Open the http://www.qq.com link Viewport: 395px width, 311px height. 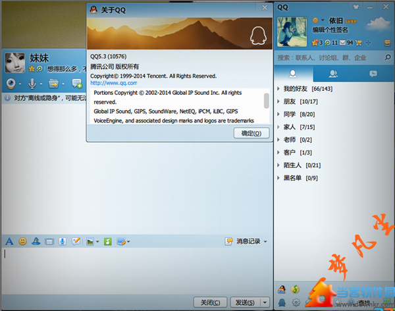click(114, 83)
